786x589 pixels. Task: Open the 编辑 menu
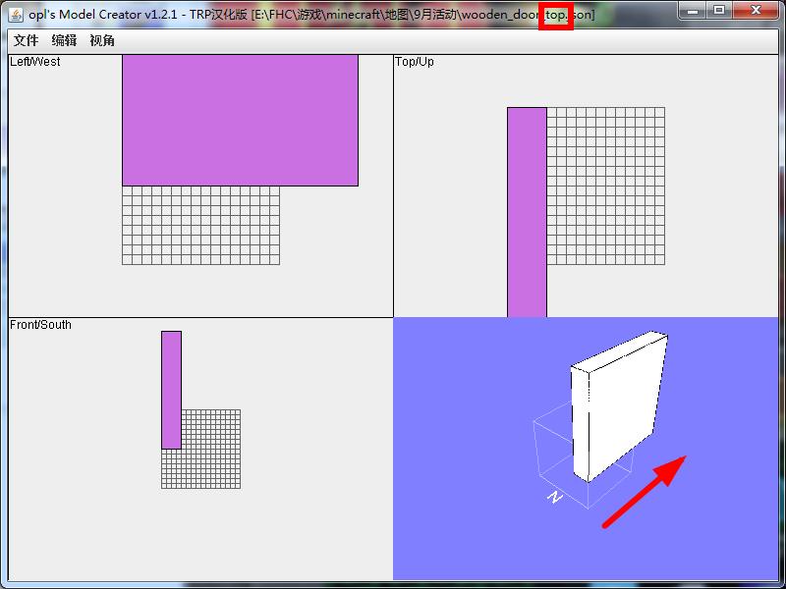pos(64,41)
